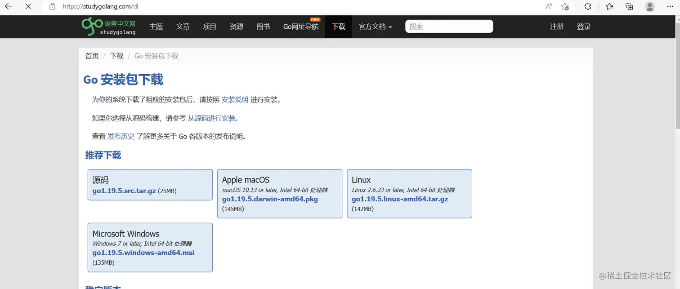Image resolution: width=680 pixels, height=289 pixels.
Task: Open the favorites list icon
Action: click(x=609, y=6)
